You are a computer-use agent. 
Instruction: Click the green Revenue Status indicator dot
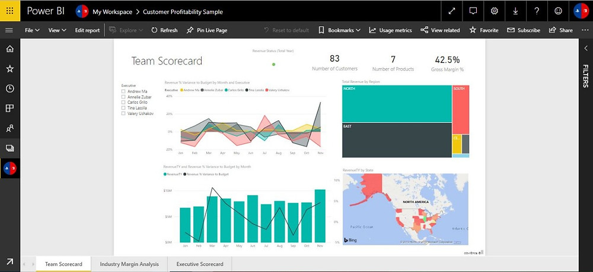pos(274,65)
